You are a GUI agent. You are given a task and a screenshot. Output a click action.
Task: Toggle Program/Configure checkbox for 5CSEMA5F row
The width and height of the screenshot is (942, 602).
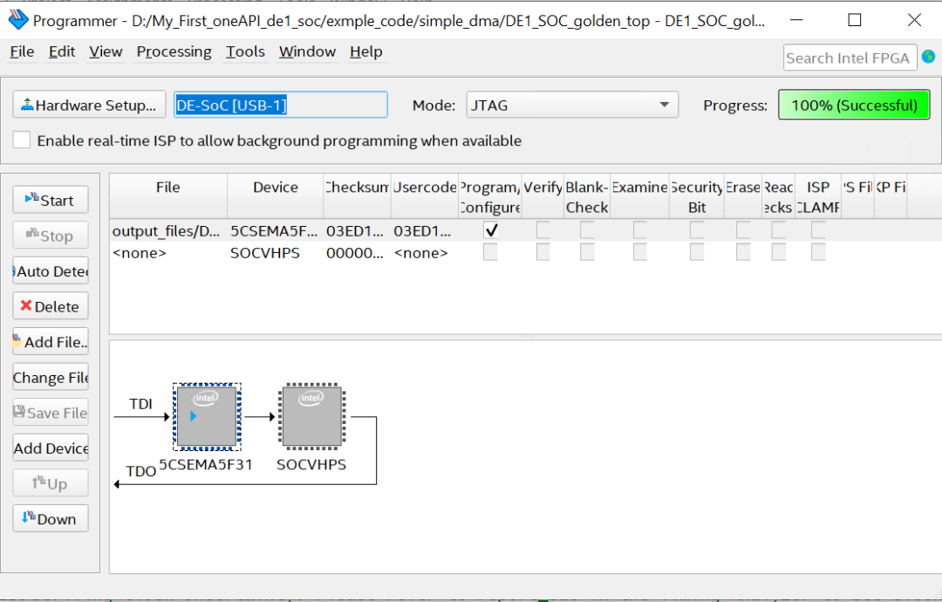pos(491,230)
